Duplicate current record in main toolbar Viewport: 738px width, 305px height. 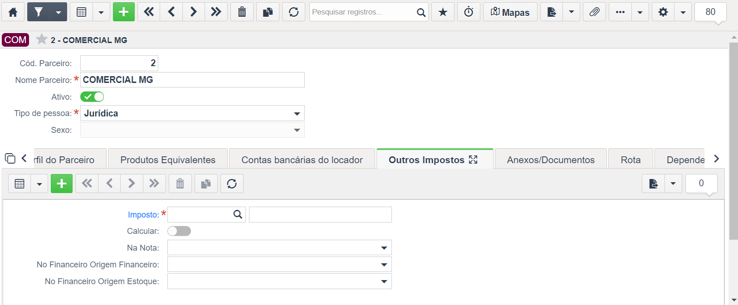[x=268, y=12]
